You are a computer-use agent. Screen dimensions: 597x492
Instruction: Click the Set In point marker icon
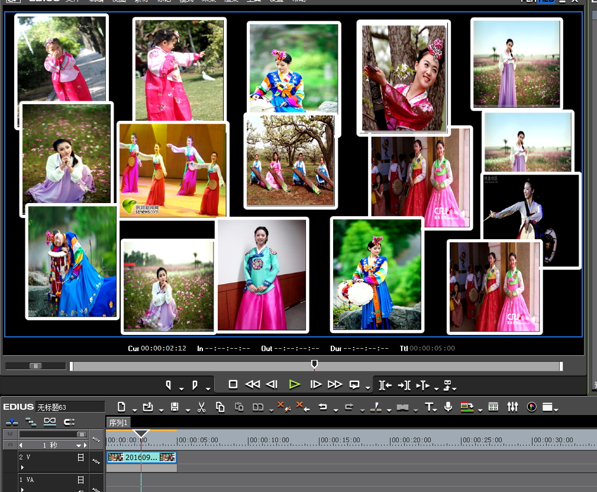tap(169, 385)
